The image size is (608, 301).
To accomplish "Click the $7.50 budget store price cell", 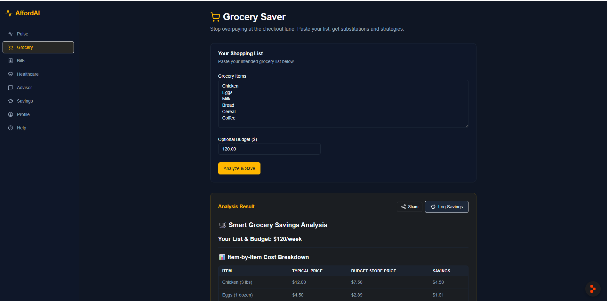I will coord(357,282).
